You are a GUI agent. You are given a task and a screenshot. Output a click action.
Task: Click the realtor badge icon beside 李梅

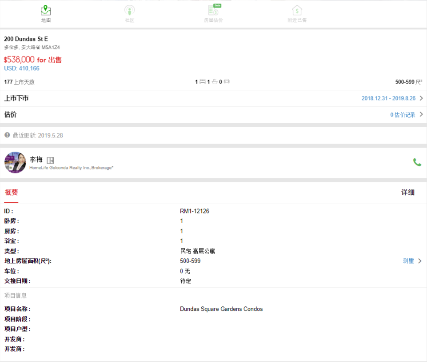[50, 160]
